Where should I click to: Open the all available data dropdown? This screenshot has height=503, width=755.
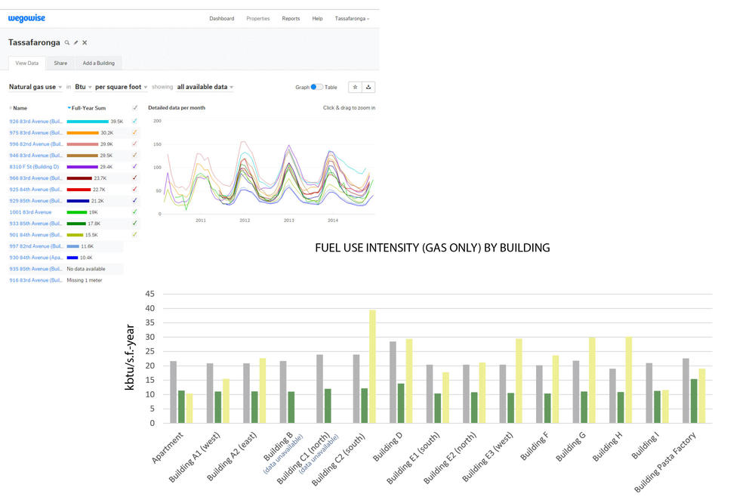[x=205, y=87]
